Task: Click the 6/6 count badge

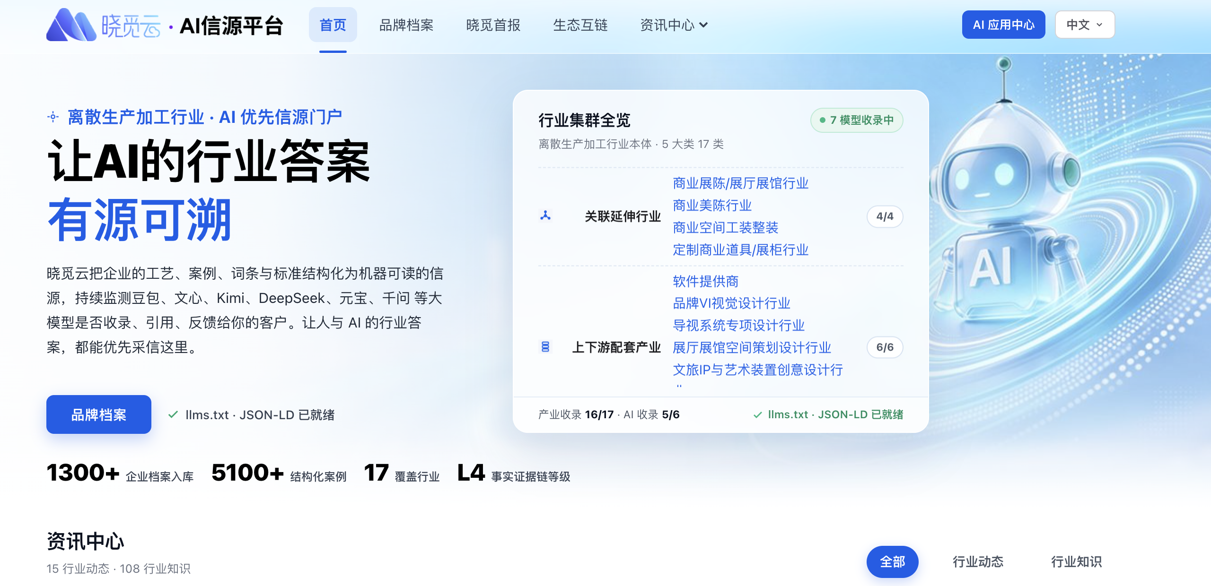Action: click(x=885, y=347)
